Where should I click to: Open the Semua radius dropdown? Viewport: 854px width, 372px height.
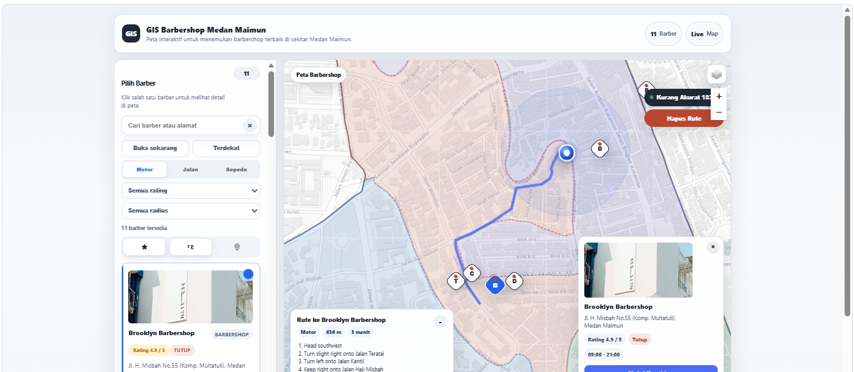pyautogui.click(x=191, y=211)
